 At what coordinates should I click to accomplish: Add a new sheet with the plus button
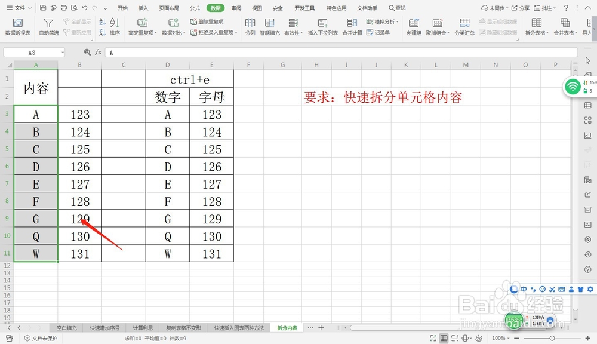321,328
